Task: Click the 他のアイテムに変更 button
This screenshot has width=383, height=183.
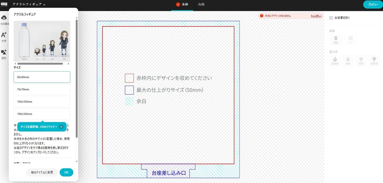Action: coord(42,172)
